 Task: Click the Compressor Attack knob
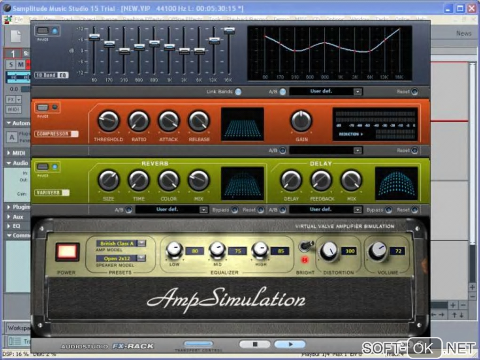(168, 121)
